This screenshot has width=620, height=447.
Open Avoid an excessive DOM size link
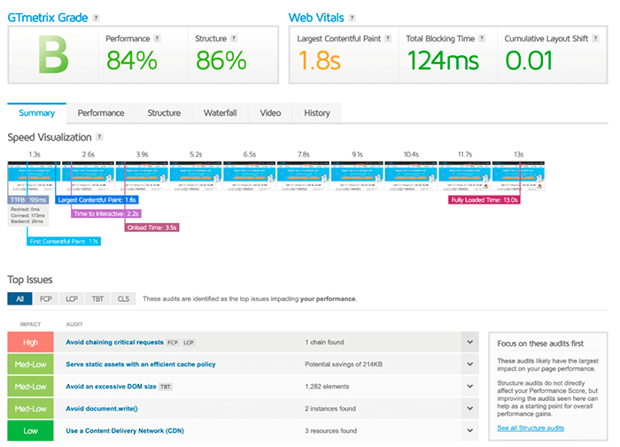click(111, 387)
